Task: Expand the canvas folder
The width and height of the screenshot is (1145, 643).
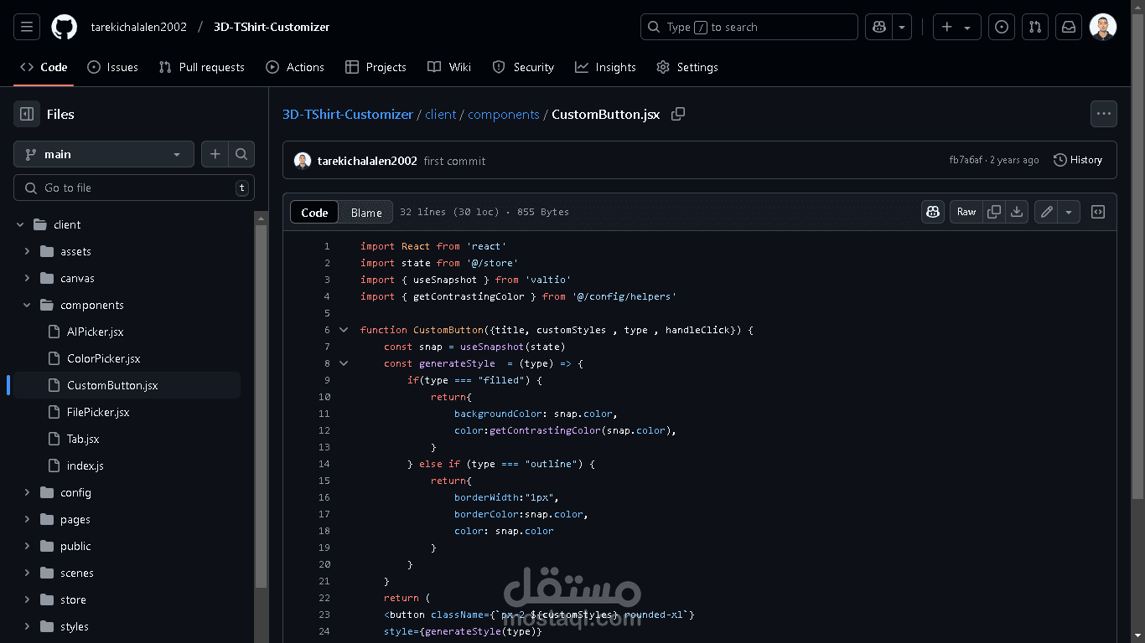Action: click(27, 278)
